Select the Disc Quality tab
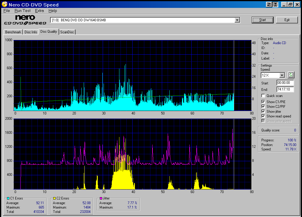 [x=49, y=32]
